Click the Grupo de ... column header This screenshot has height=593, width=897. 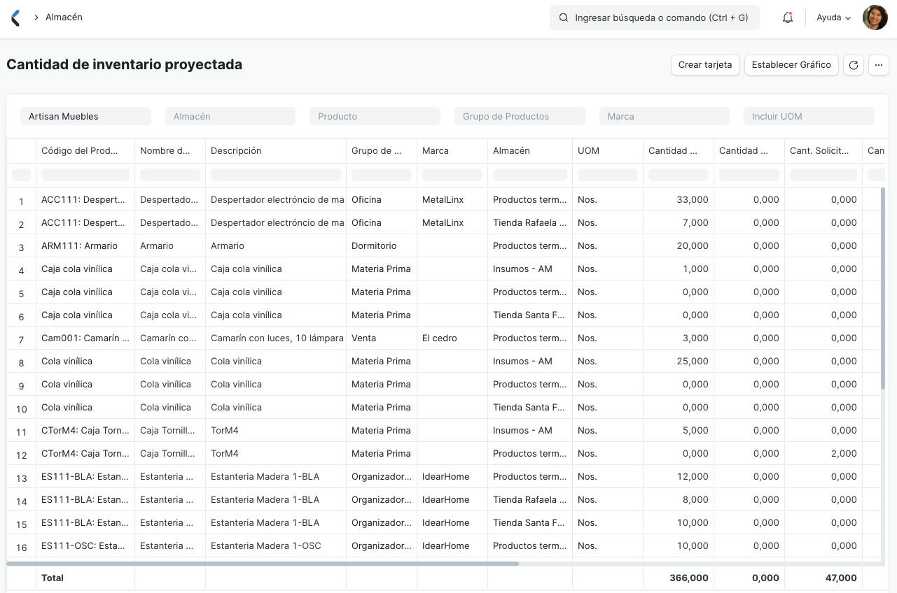382,151
